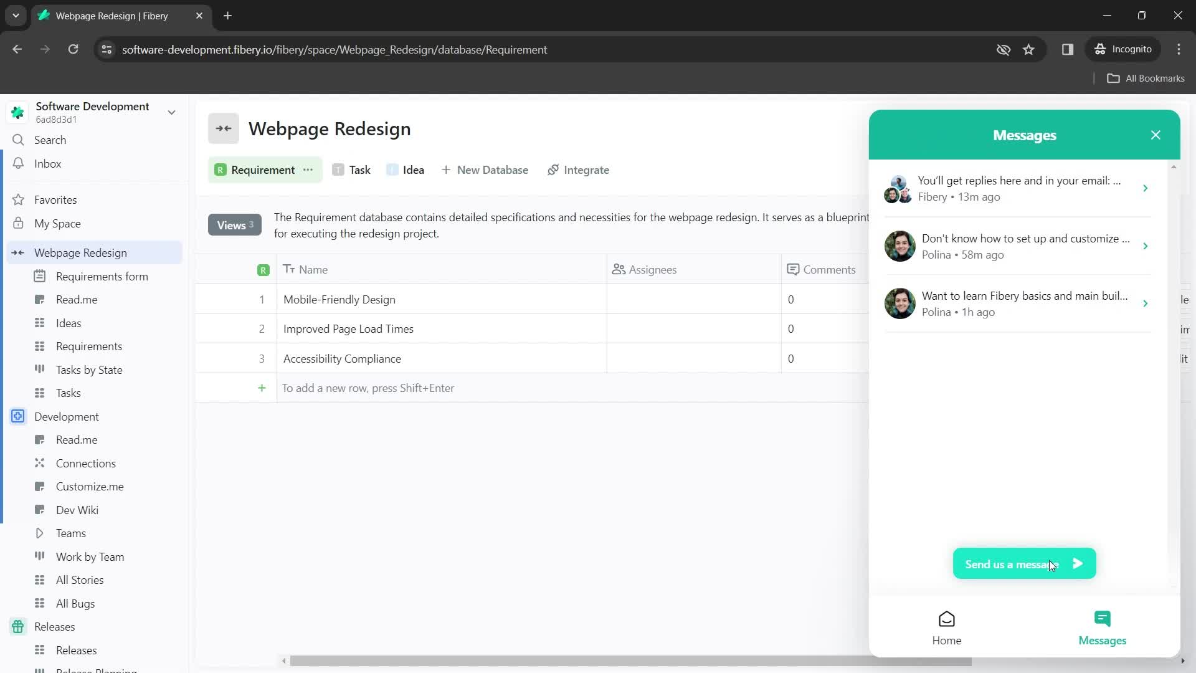Select Improved Page Load Times row
This screenshot has height=673, width=1196.
(348, 329)
